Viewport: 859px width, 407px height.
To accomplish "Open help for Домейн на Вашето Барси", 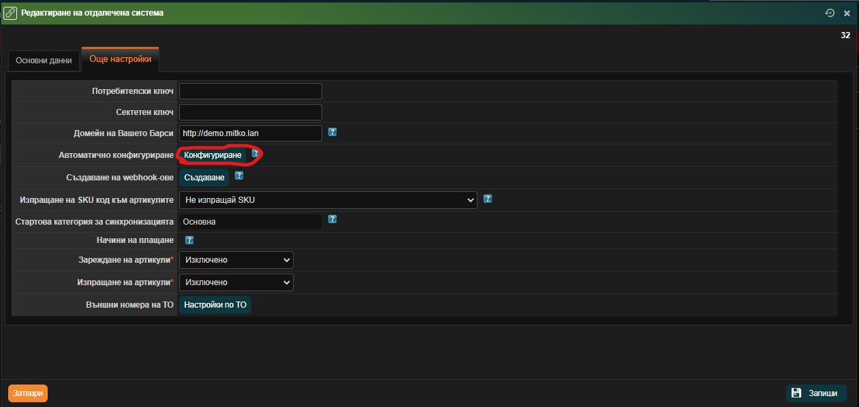I will coord(332,132).
